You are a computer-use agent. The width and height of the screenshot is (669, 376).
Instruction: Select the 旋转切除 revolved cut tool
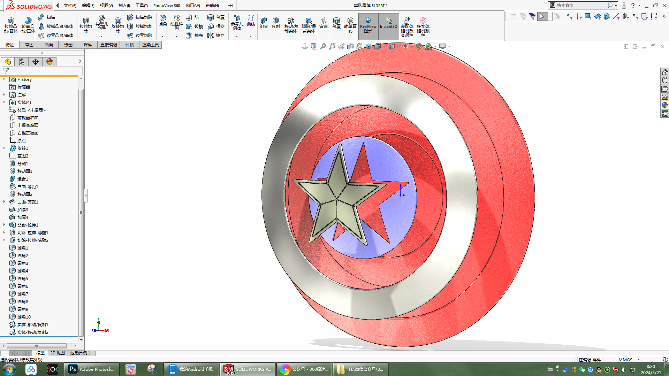point(117,25)
